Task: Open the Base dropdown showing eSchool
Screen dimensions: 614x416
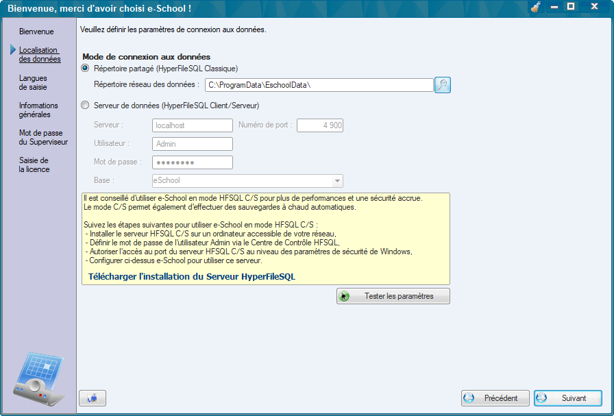Action: (247, 180)
